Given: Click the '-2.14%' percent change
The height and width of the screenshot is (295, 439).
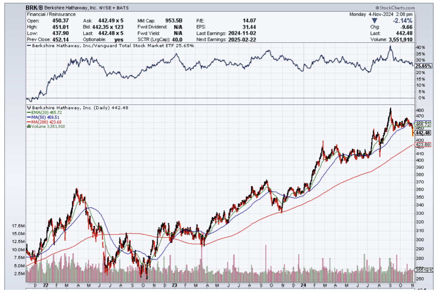Looking at the screenshot, I should pyautogui.click(x=402, y=21).
